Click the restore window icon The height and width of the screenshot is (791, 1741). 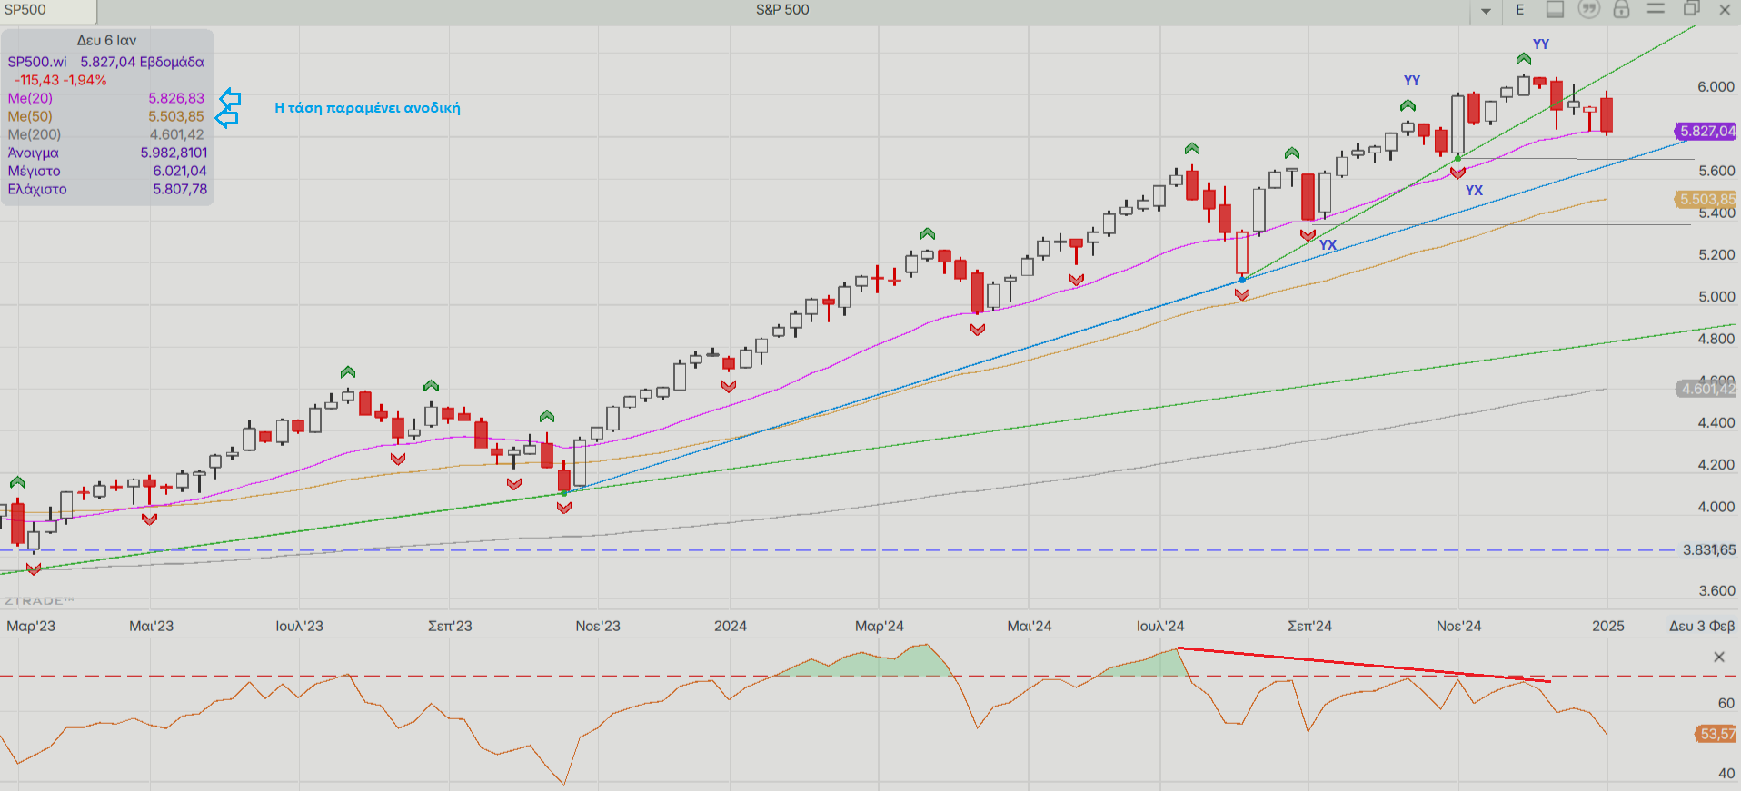point(1691,9)
